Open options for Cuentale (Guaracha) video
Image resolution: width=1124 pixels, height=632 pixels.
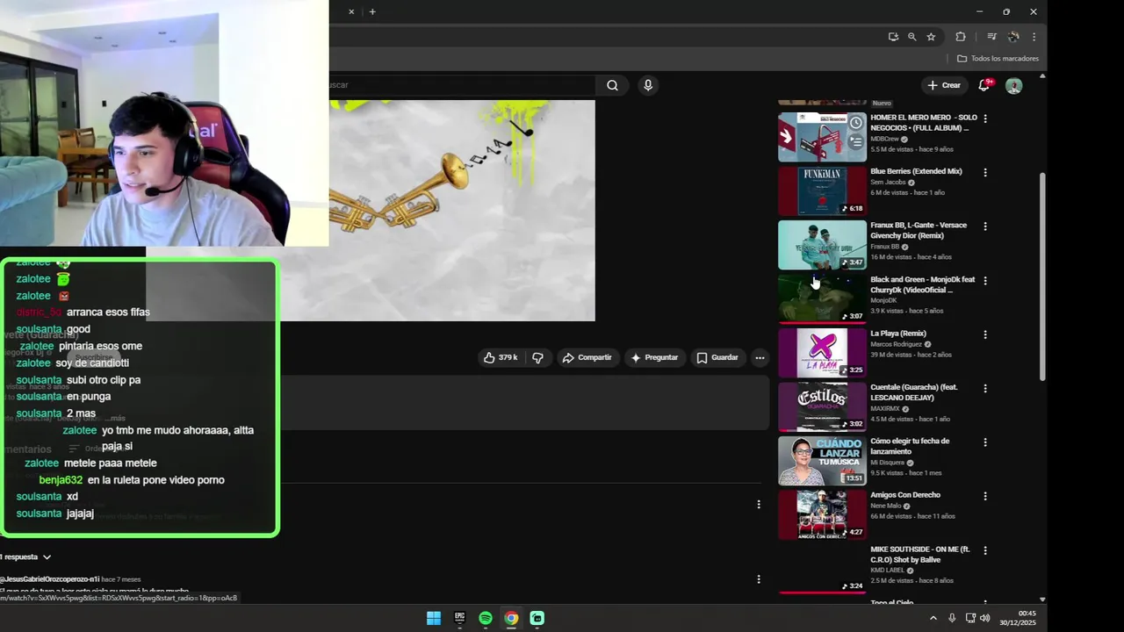pos(985,388)
